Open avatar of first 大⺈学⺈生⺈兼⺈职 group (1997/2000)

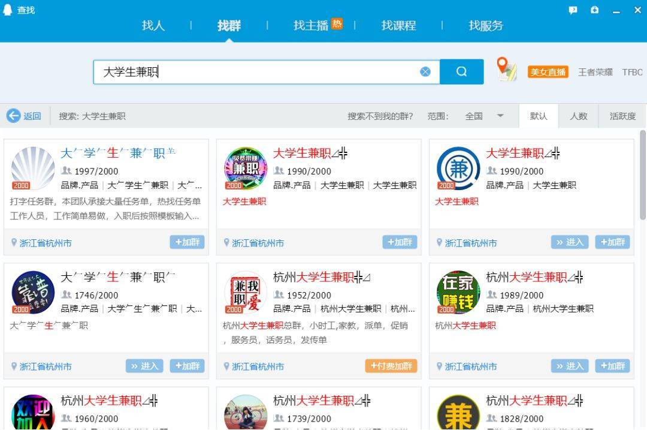tap(33, 168)
